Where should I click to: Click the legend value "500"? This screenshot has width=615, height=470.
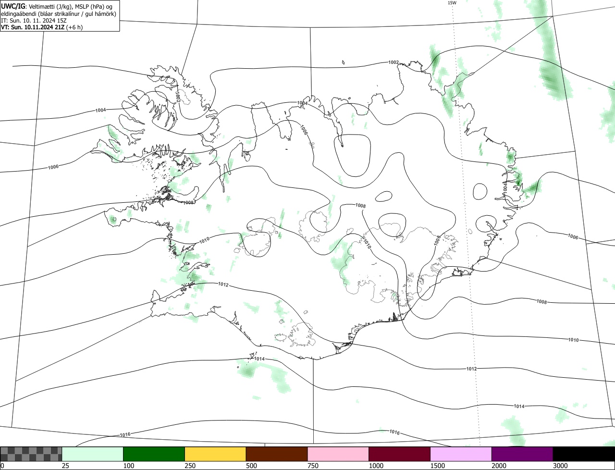click(x=251, y=466)
